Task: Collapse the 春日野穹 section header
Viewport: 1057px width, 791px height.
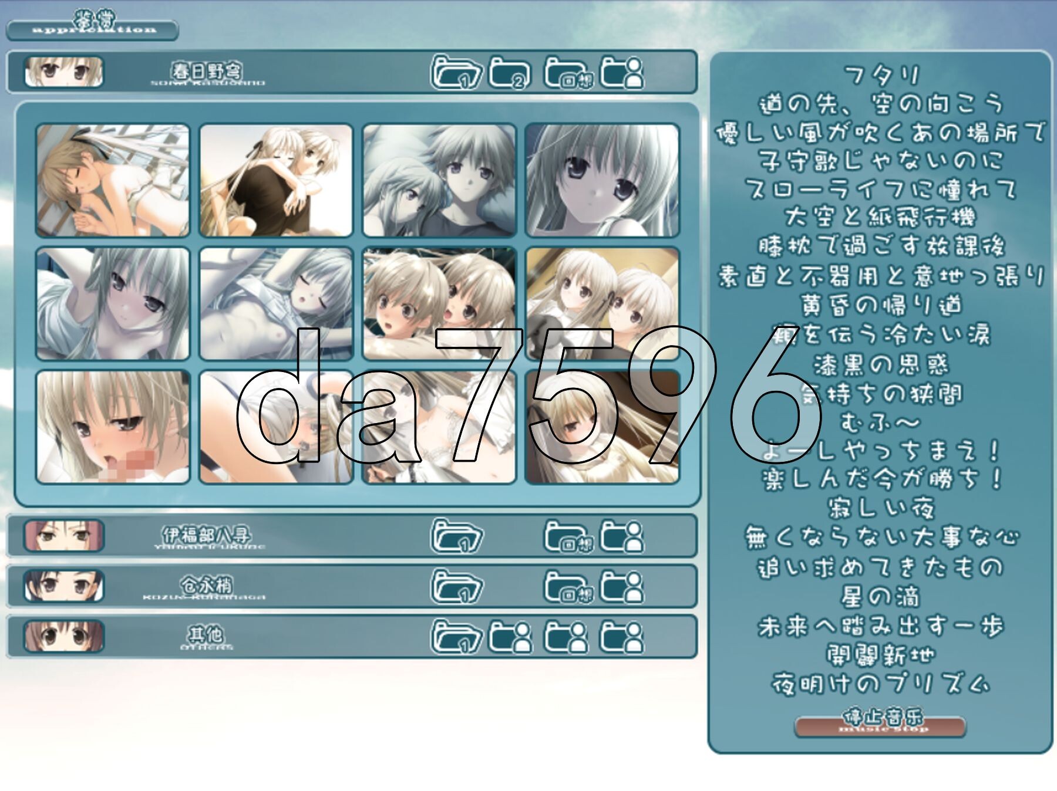Action: (206, 73)
